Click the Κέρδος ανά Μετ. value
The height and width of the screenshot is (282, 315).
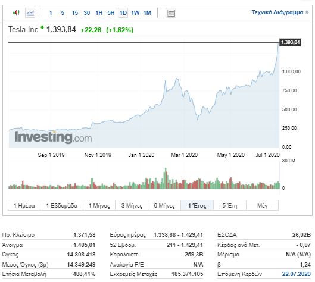click(303, 245)
